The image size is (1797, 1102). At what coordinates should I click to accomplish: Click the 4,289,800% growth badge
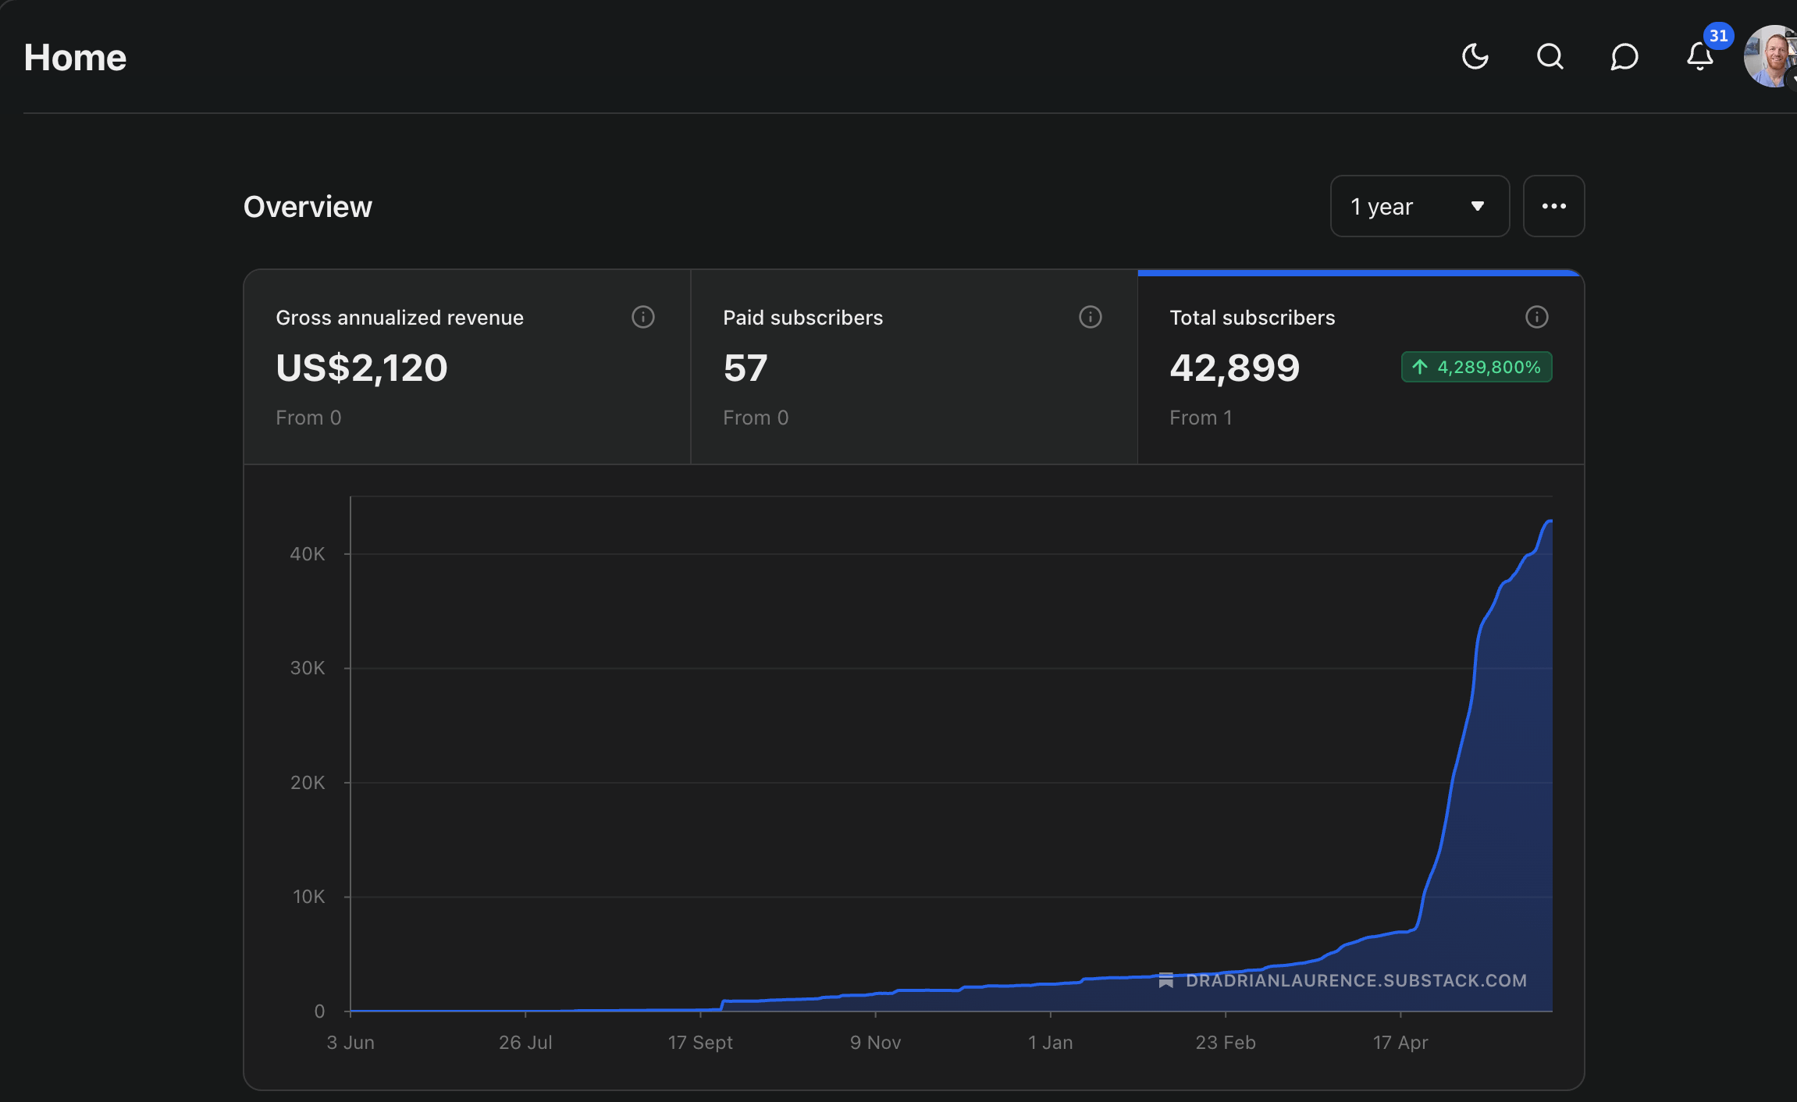click(x=1476, y=367)
